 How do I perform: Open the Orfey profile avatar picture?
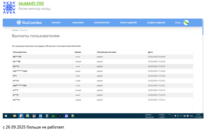point(186,23)
